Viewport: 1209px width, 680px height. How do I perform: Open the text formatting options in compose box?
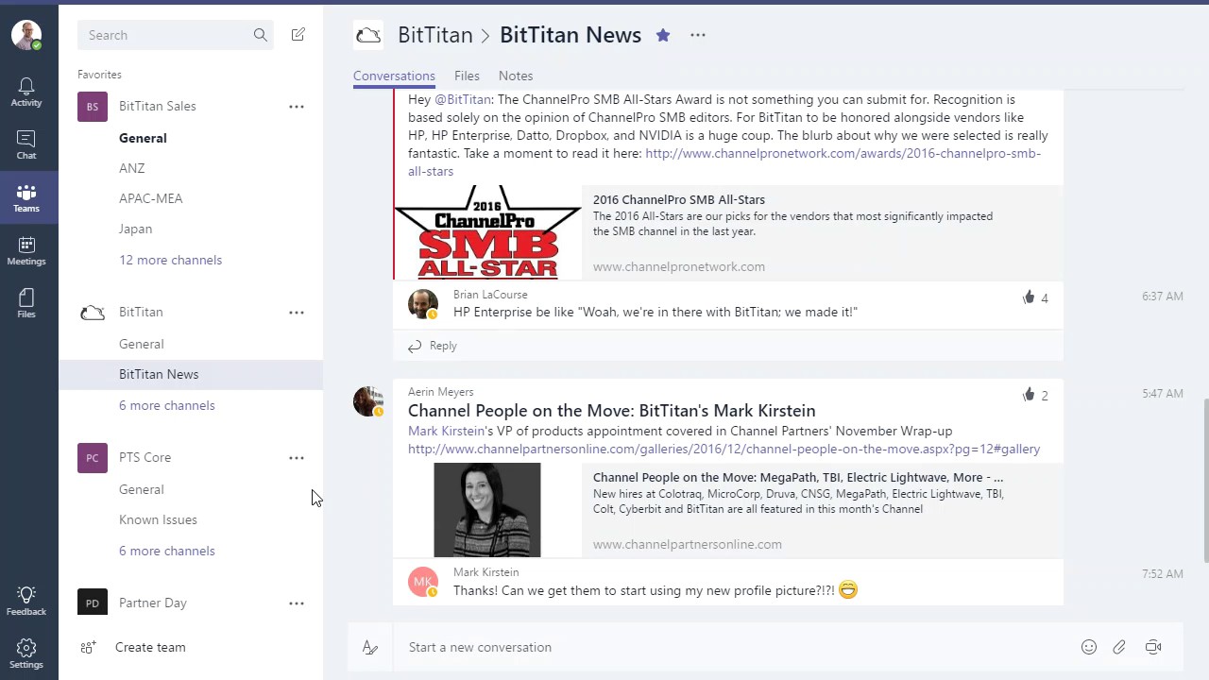[370, 647]
